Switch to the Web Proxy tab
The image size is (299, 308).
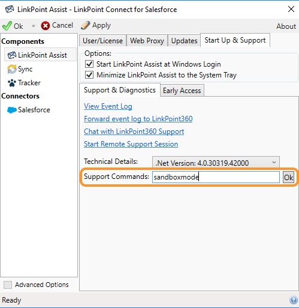pos(147,41)
